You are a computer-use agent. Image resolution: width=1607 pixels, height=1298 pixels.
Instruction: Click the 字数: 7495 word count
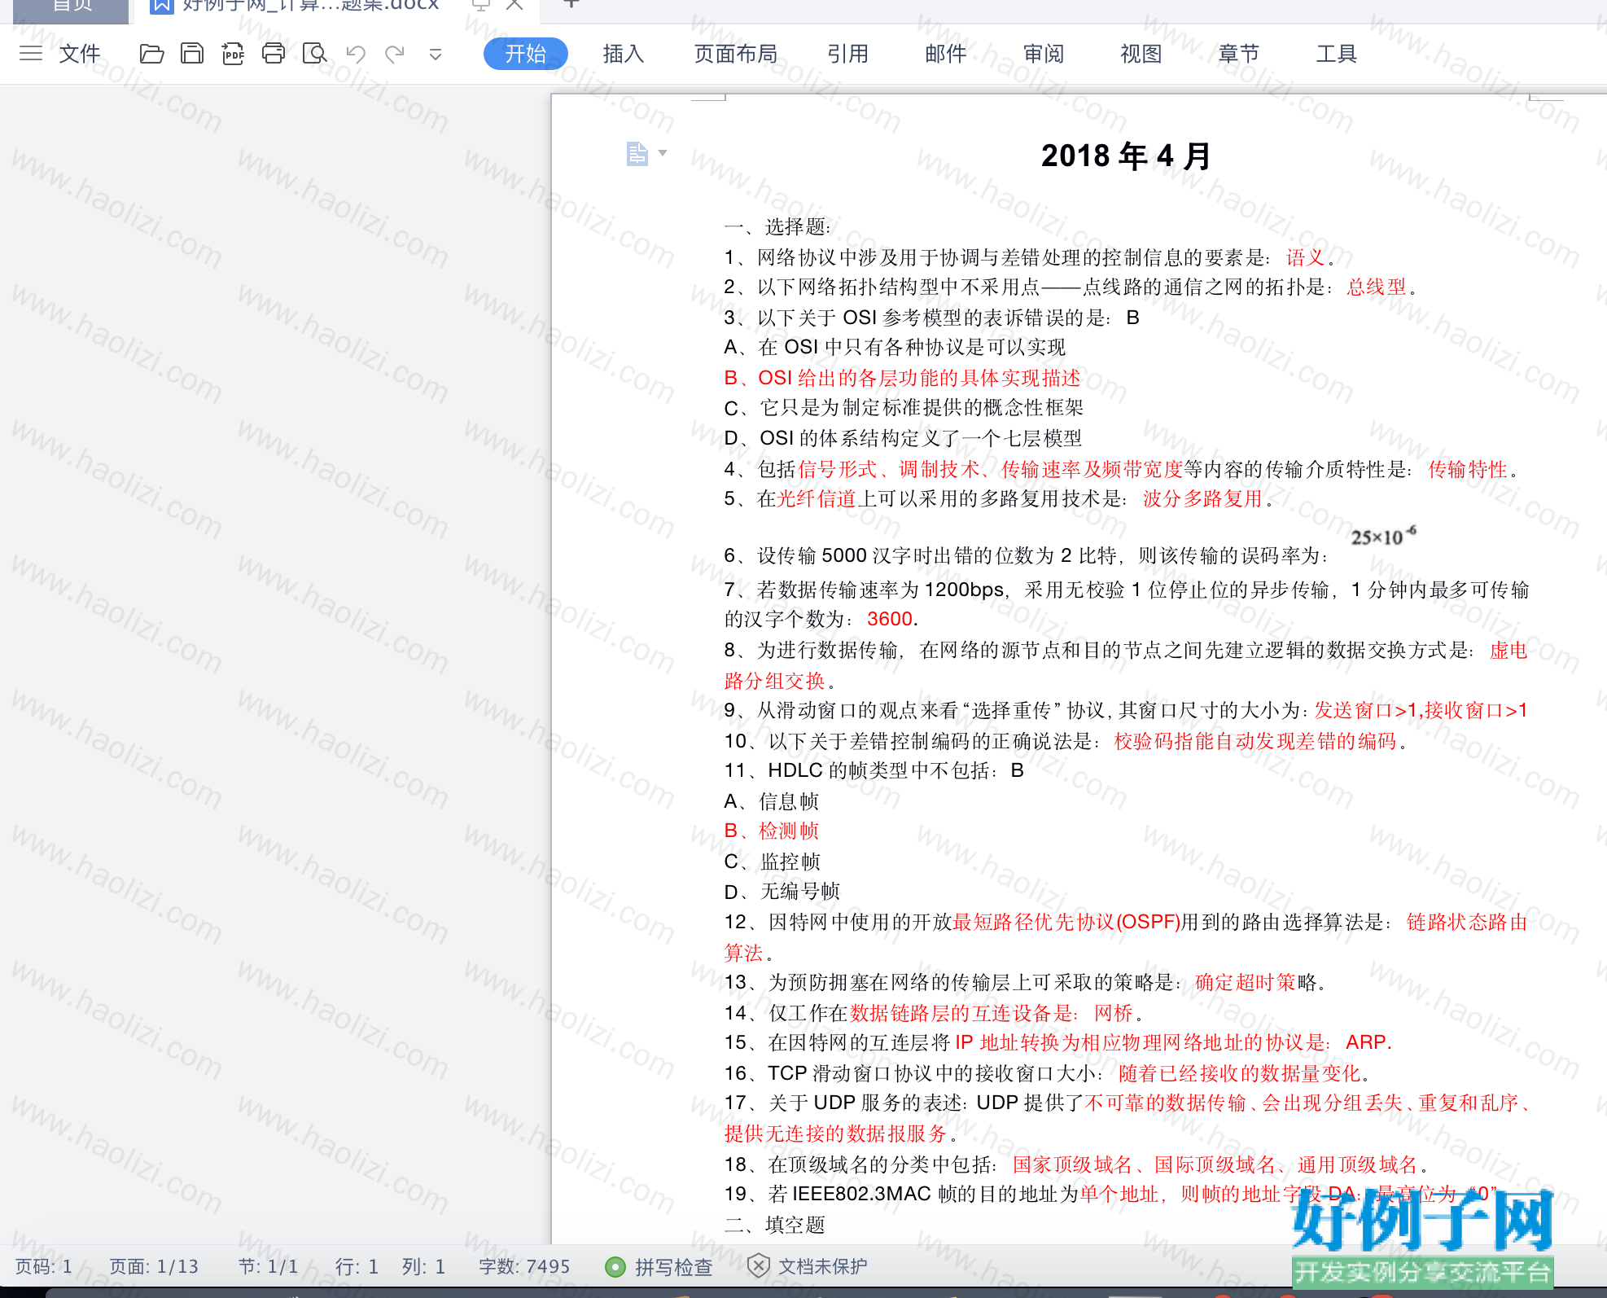pos(524,1267)
